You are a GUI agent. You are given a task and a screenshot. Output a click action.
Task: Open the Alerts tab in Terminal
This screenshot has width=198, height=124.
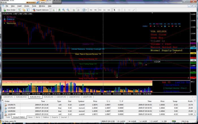pyautogui.click(x=38, y=117)
